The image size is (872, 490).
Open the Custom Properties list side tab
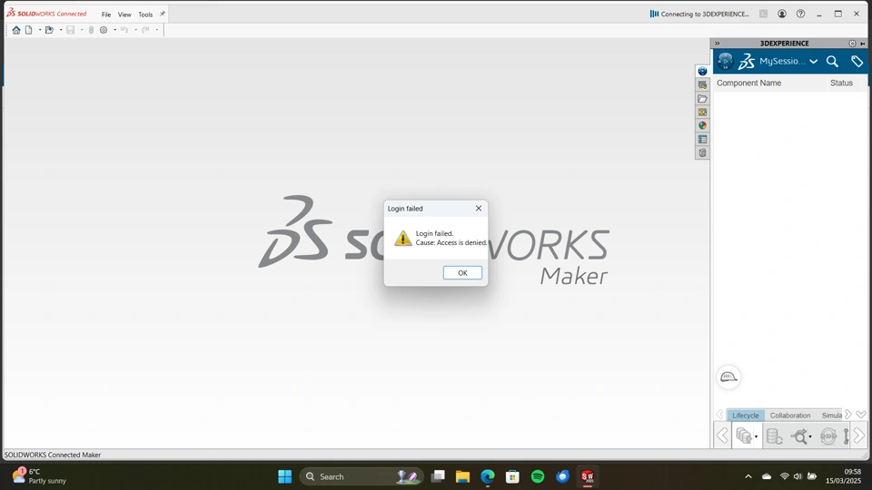702,139
